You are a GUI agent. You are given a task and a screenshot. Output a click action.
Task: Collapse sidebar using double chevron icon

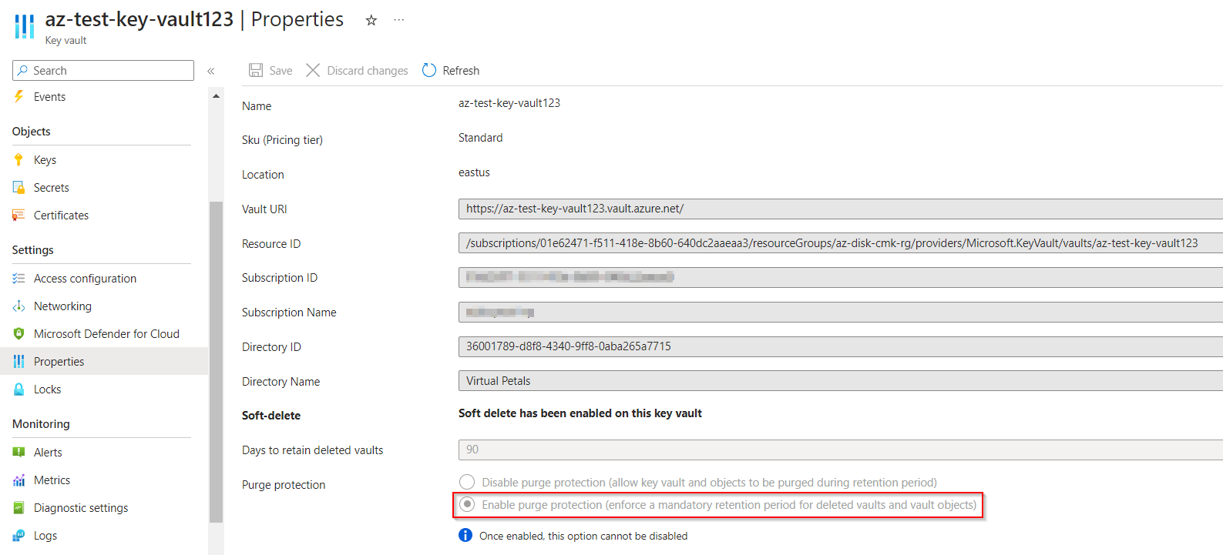(210, 71)
